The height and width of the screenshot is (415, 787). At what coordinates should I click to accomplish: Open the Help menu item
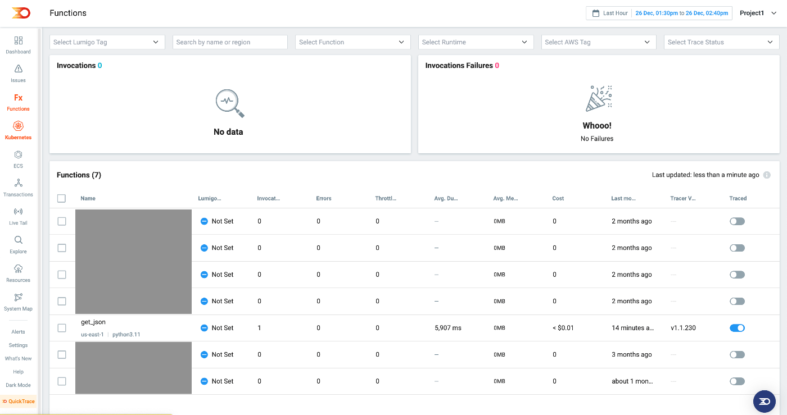tap(19, 372)
